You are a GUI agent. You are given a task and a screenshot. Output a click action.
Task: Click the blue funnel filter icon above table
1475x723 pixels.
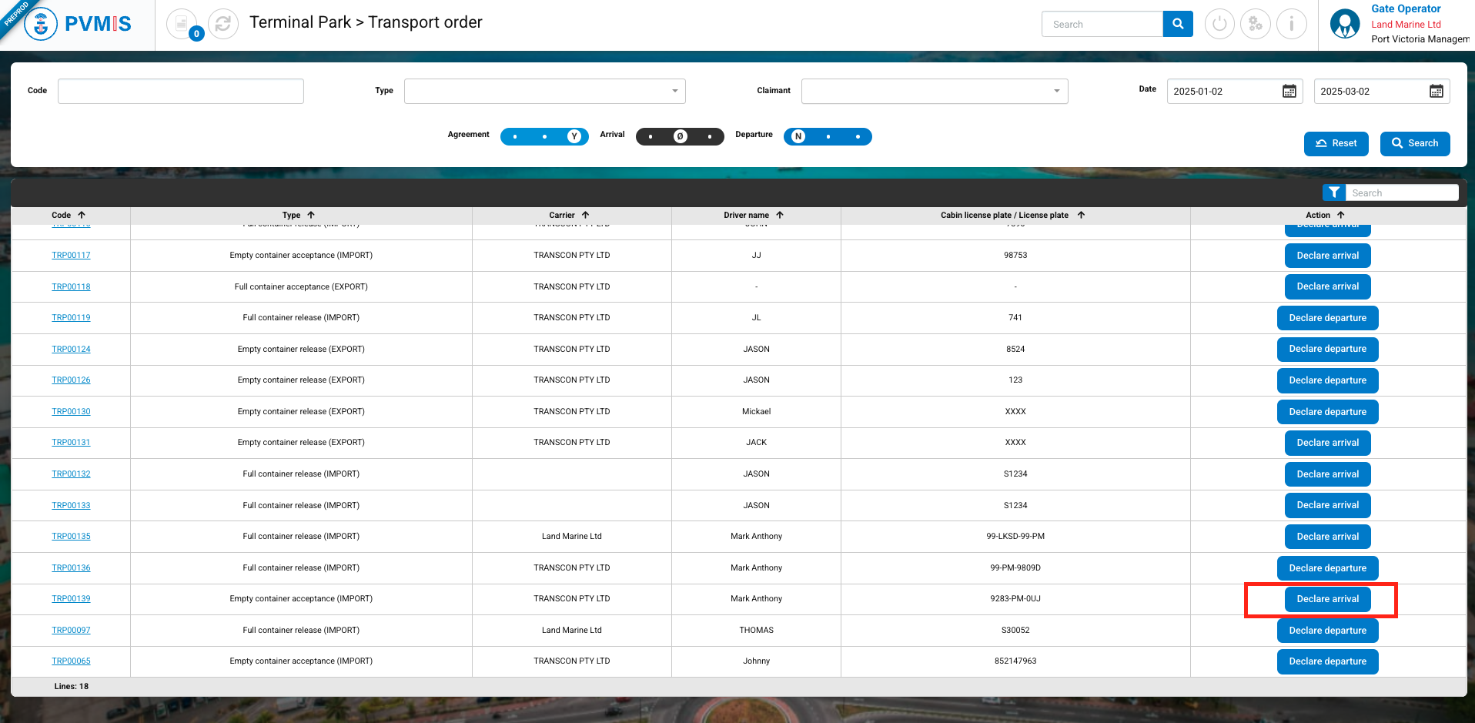pos(1334,192)
